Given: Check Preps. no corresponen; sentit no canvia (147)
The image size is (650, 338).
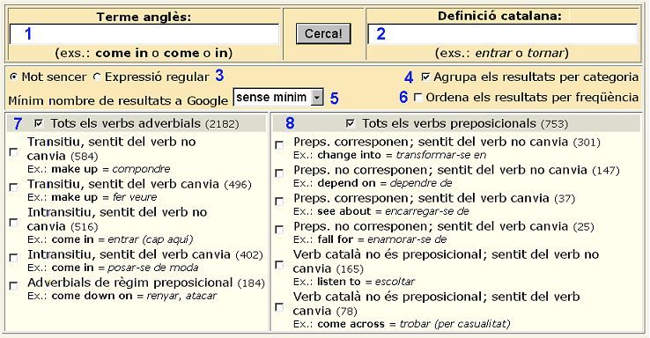Looking at the screenshot, I should (x=279, y=173).
